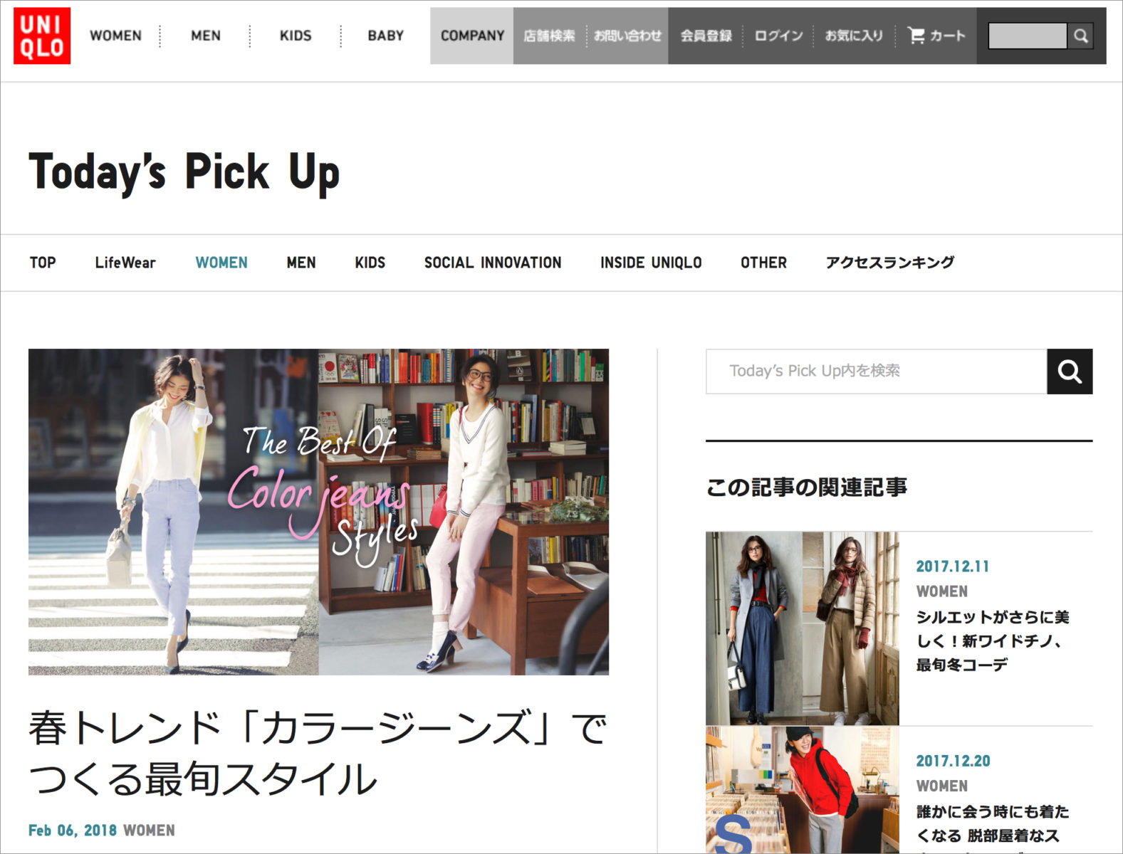This screenshot has width=1123, height=854.
Task: Click the Today's Pick Up内を検索 field
Action: (876, 371)
